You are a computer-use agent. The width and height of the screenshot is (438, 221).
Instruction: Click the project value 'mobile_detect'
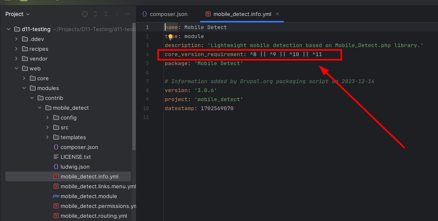219,99
